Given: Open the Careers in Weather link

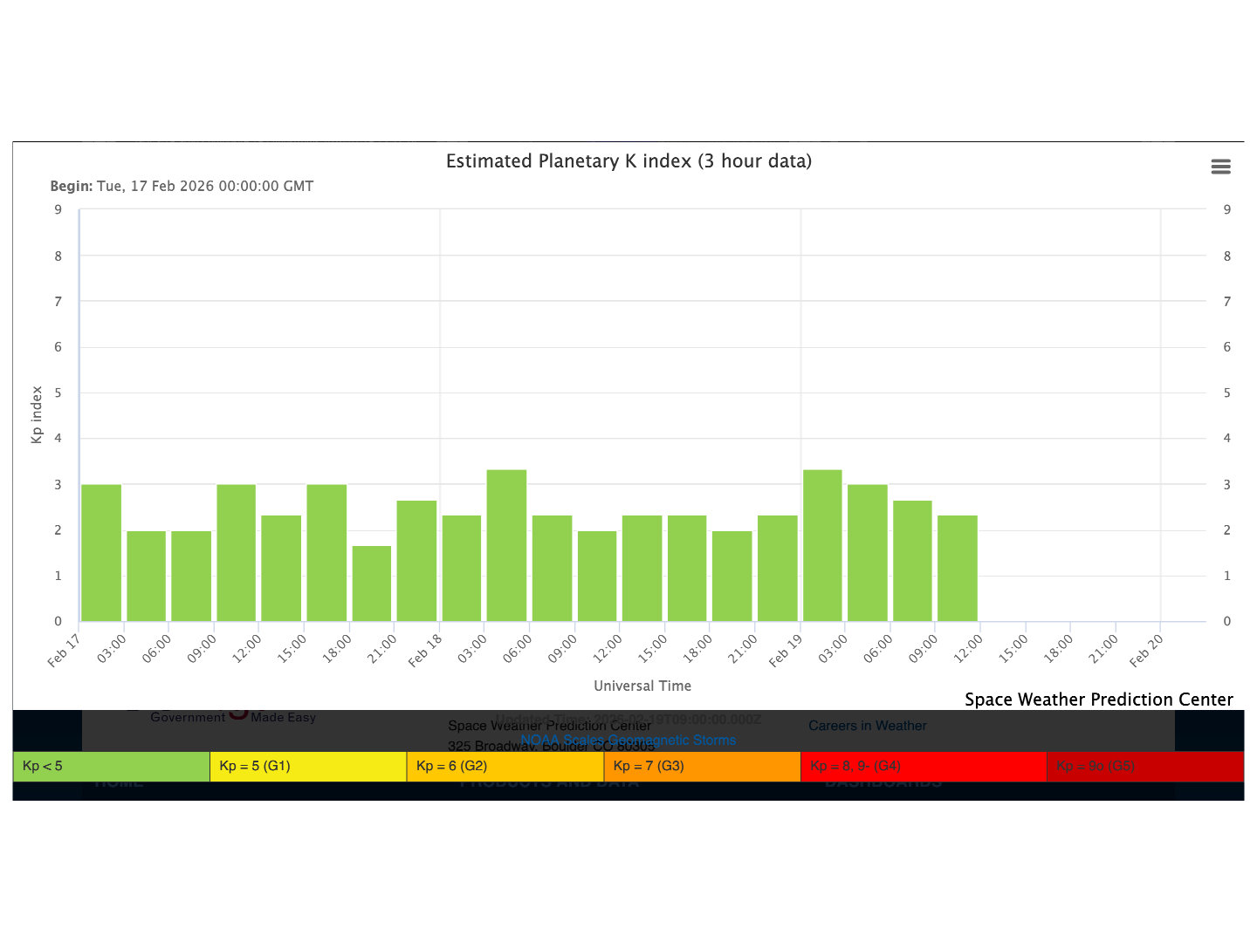Looking at the screenshot, I should coord(867,726).
